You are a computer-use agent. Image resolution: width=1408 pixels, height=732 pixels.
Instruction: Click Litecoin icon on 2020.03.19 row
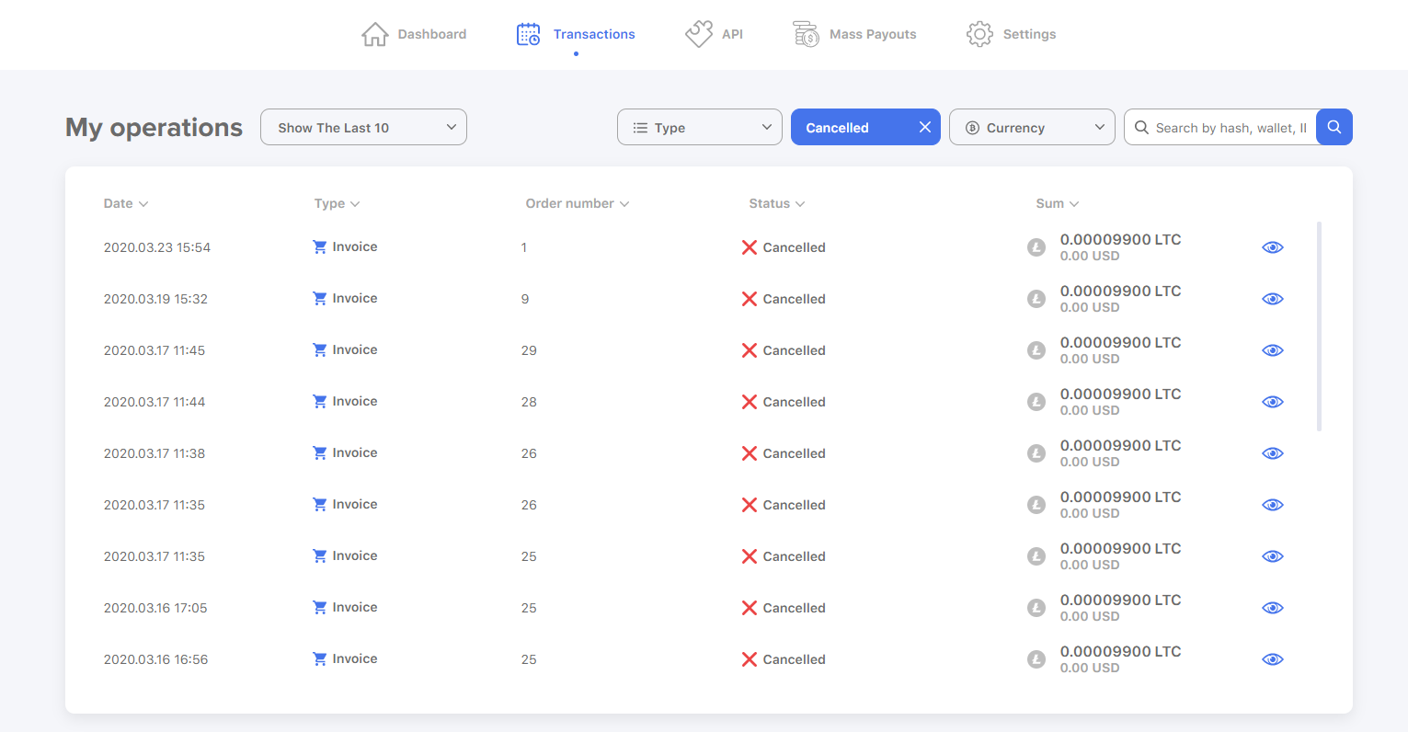coord(1036,299)
